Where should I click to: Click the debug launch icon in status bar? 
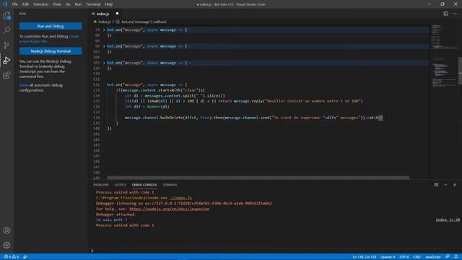25,257
